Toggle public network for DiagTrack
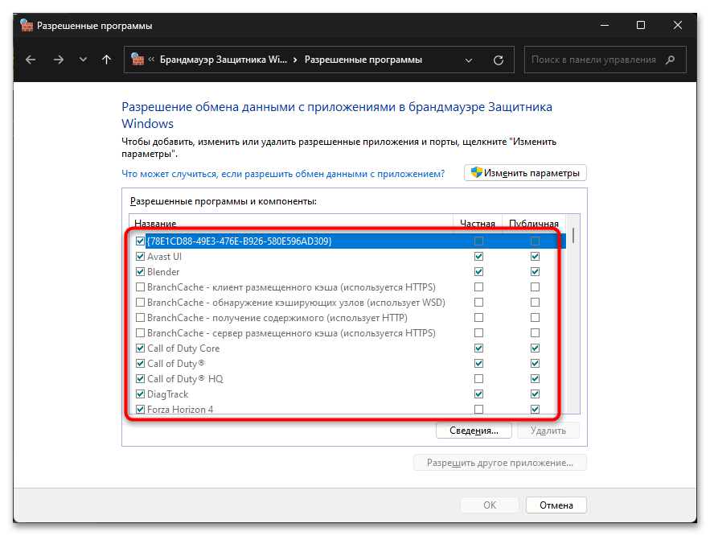This screenshot has width=710, height=536. (535, 394)
